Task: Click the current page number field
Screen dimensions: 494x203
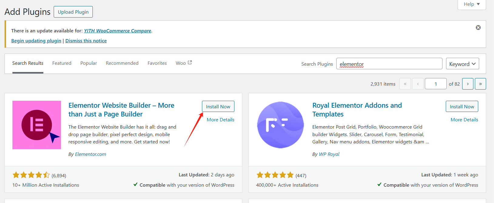Action: point(435,84)
